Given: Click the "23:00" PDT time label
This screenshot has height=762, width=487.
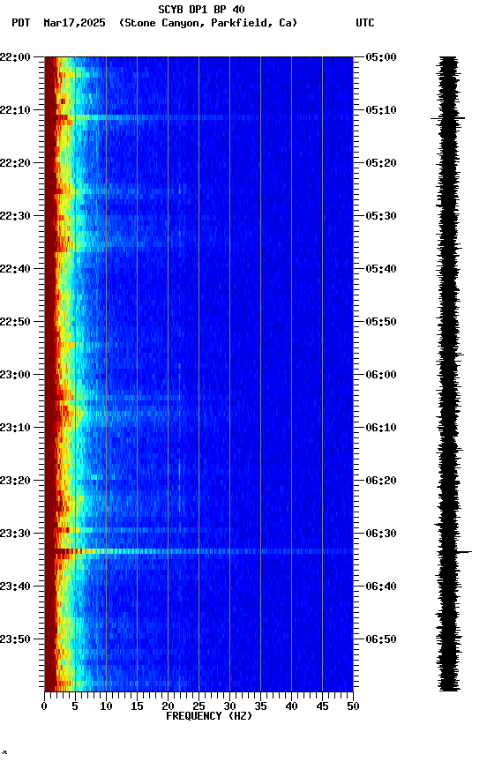Looking at the screenshot, I should [x=15, y=375].
